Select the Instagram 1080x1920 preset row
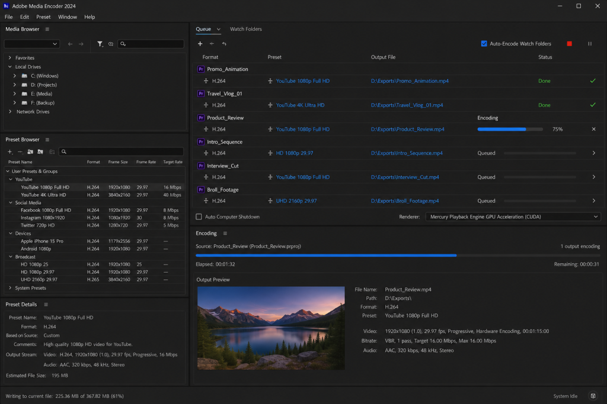 (94, 218)
